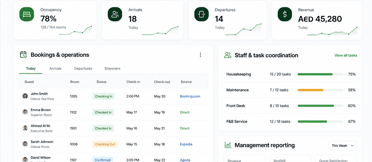The width and height of the screenshot is (372, 162).
Task: Click the 2:00 PM check-in time
Action: [x=133, y=96]
